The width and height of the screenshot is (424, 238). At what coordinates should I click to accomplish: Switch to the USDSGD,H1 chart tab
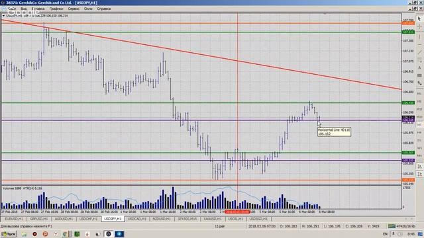258,219
